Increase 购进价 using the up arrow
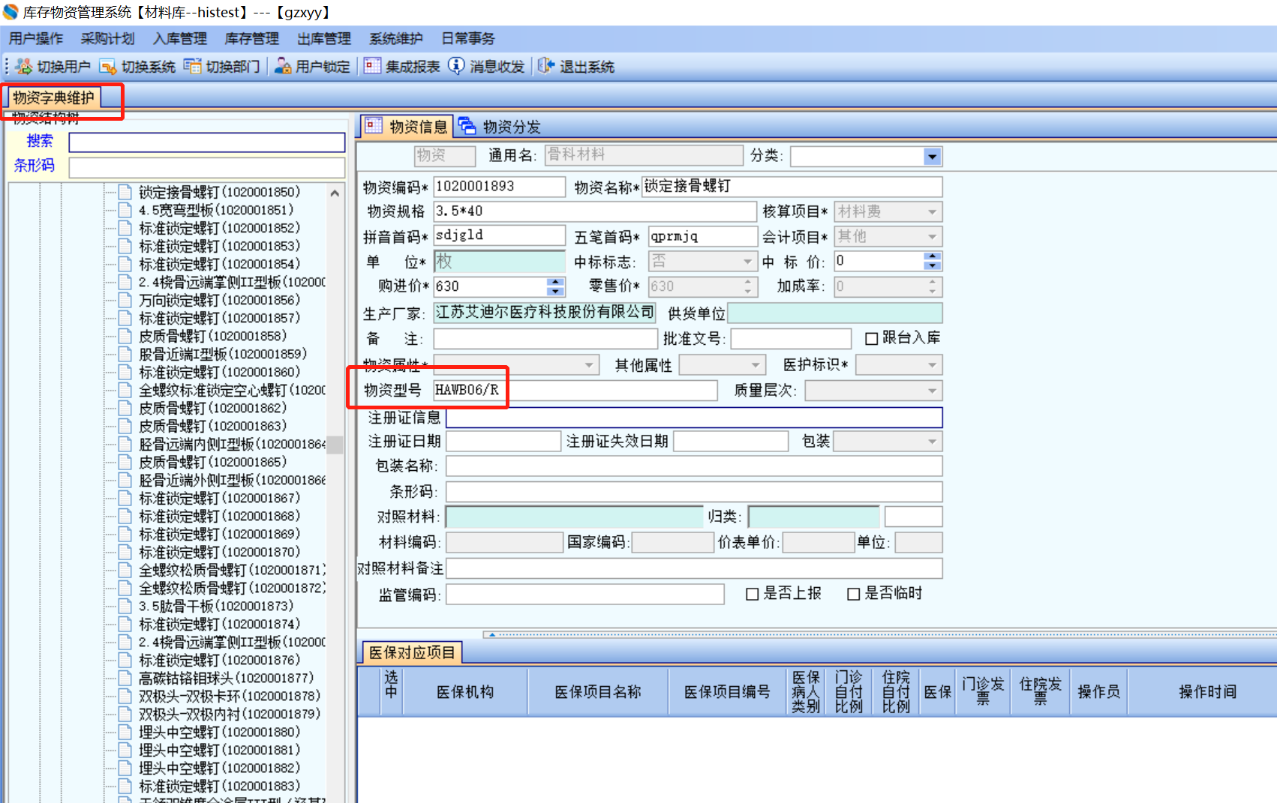 pyautogui.click(x=555, y=282)
